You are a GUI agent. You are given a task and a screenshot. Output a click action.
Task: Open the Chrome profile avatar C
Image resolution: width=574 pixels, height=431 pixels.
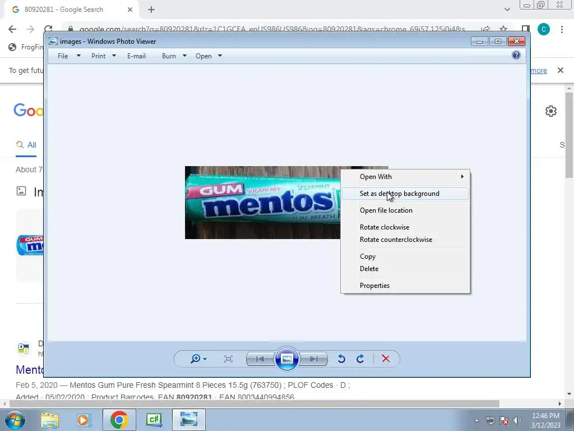coord(544,29)
